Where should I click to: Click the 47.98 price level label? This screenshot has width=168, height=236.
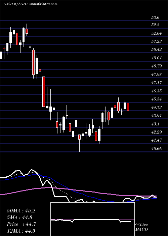[x=157, y=74]
